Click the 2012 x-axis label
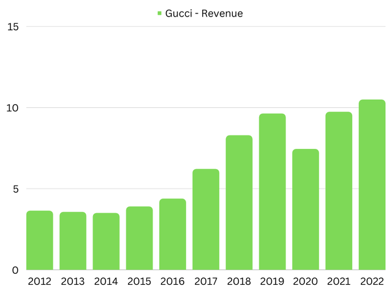This screenshot has width=392, height=294. click(39, 282)
